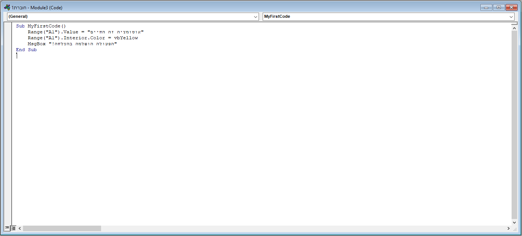Click the horizontal scrollbar left arrow
Image resolution: width=522 pixels, height=236 pixels.
click(x=20, y=229)
